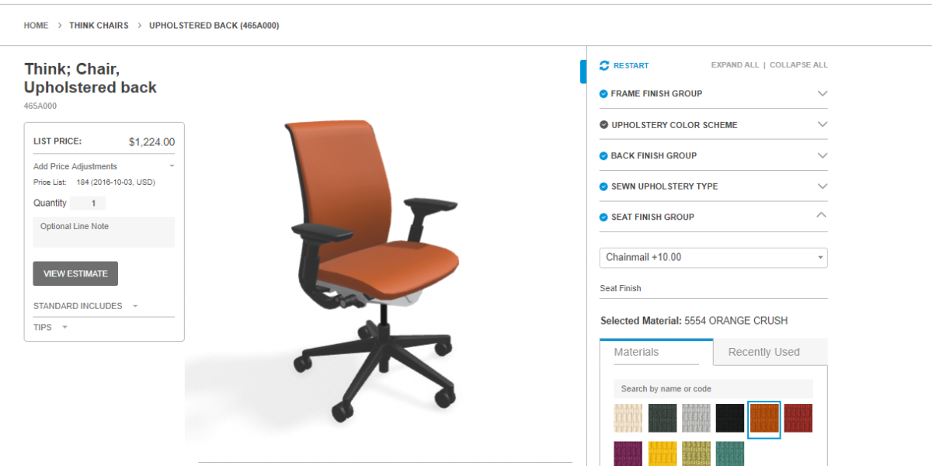
Task: Click the Sewn Upholstery Type checkmark icon
Action: (x=603, y=186)
